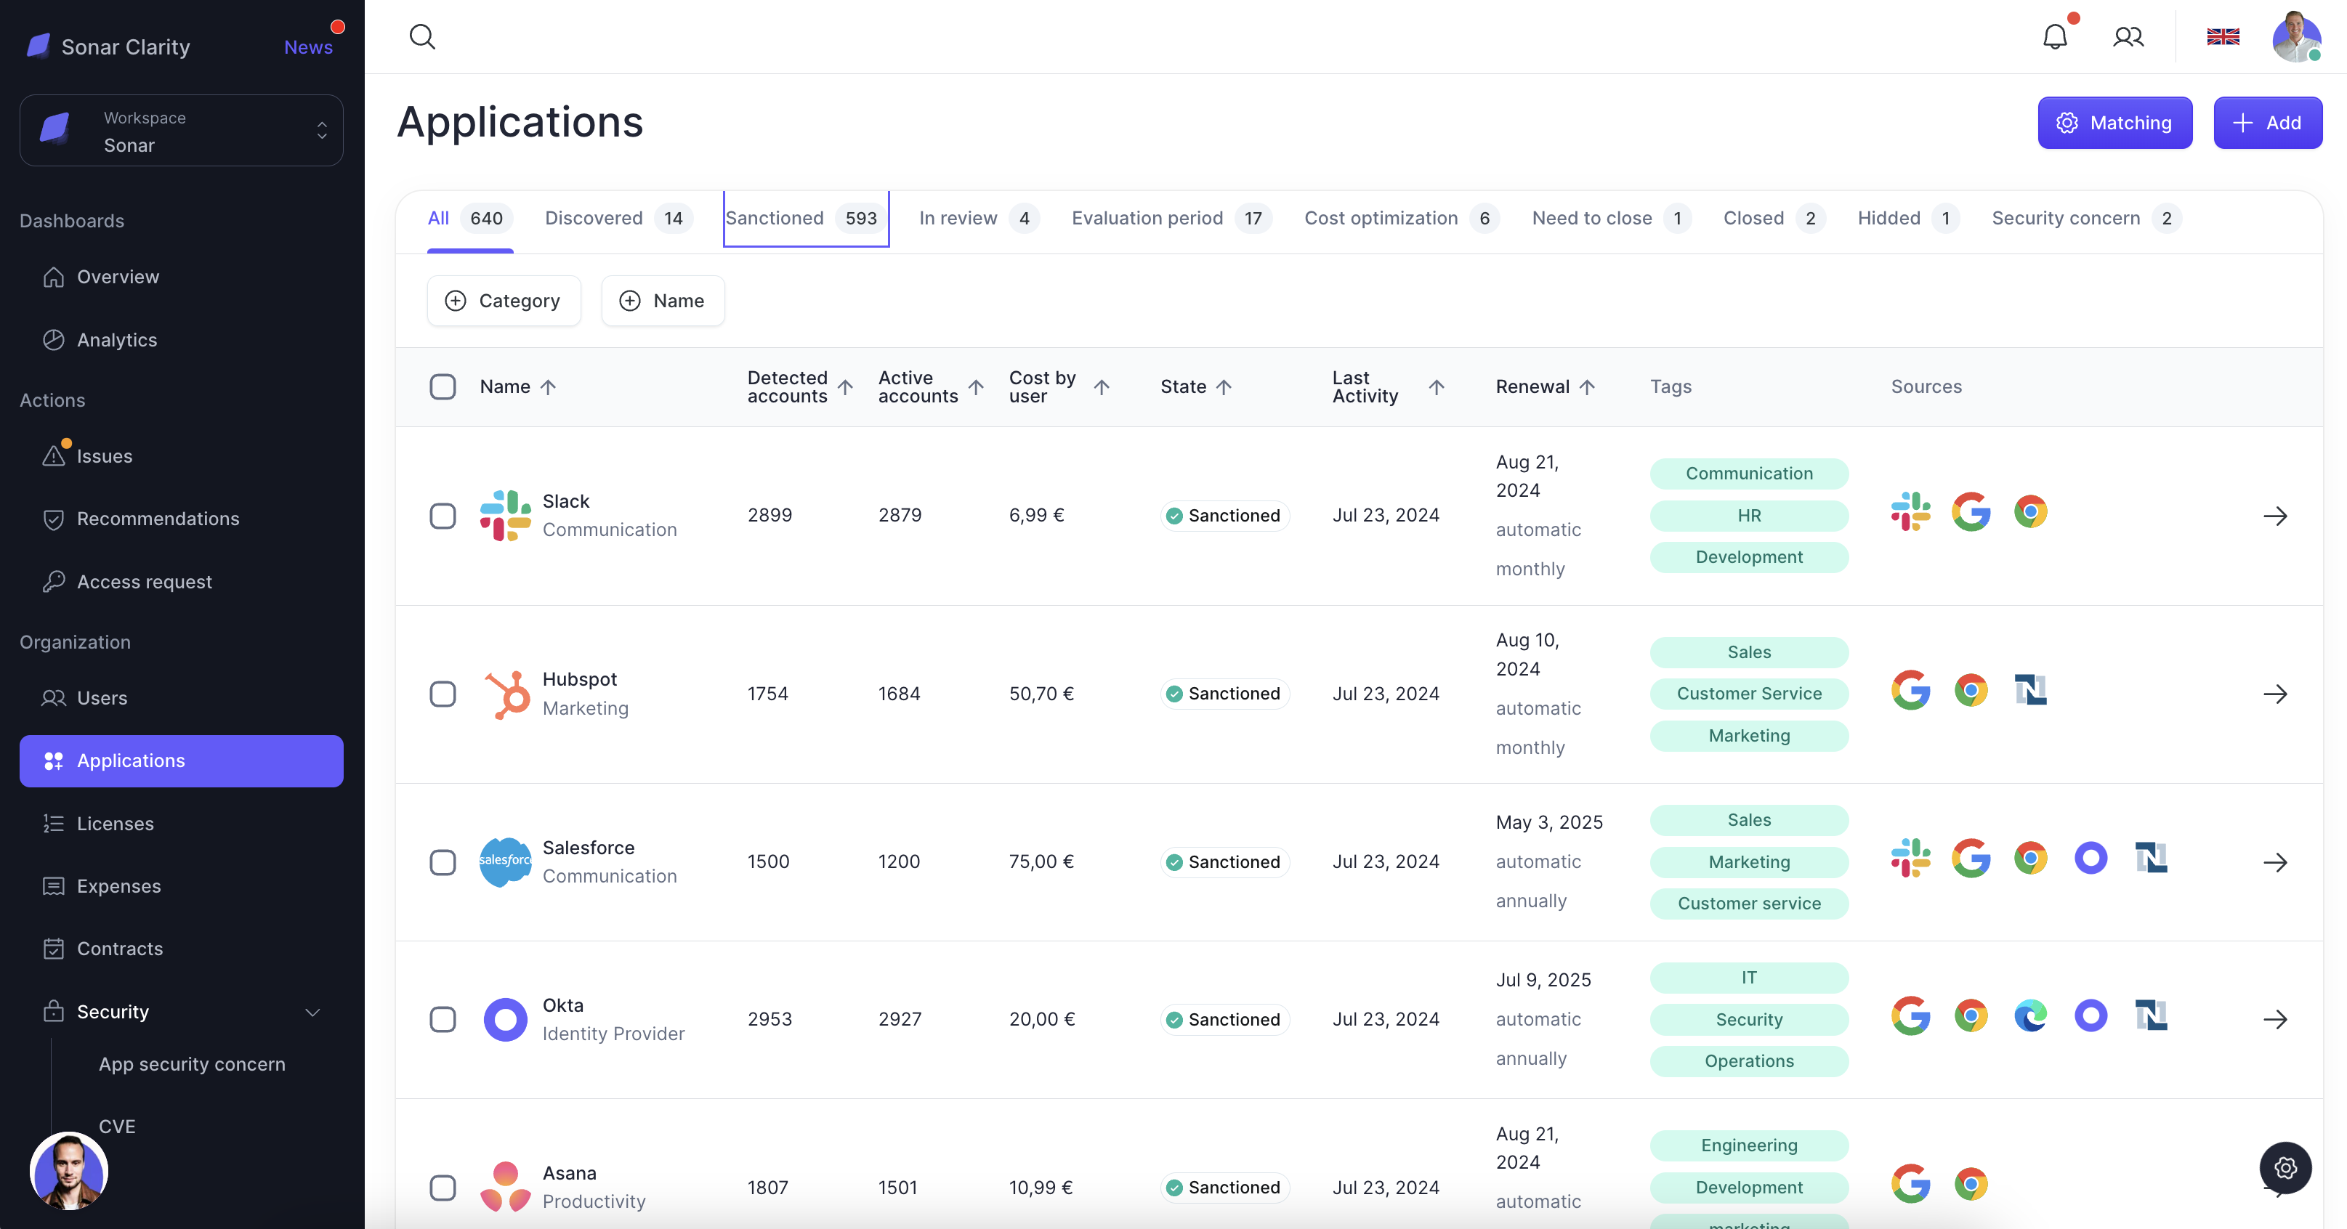
Task: Click the Add application button
Action: 2268,123
